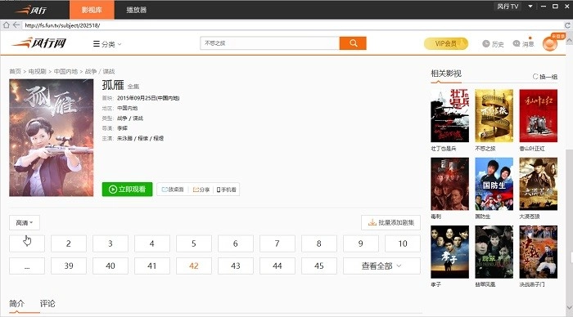The width and height of the screenshot is (573, 317).
Task: Select episode 6
Action: click(236, 243)
